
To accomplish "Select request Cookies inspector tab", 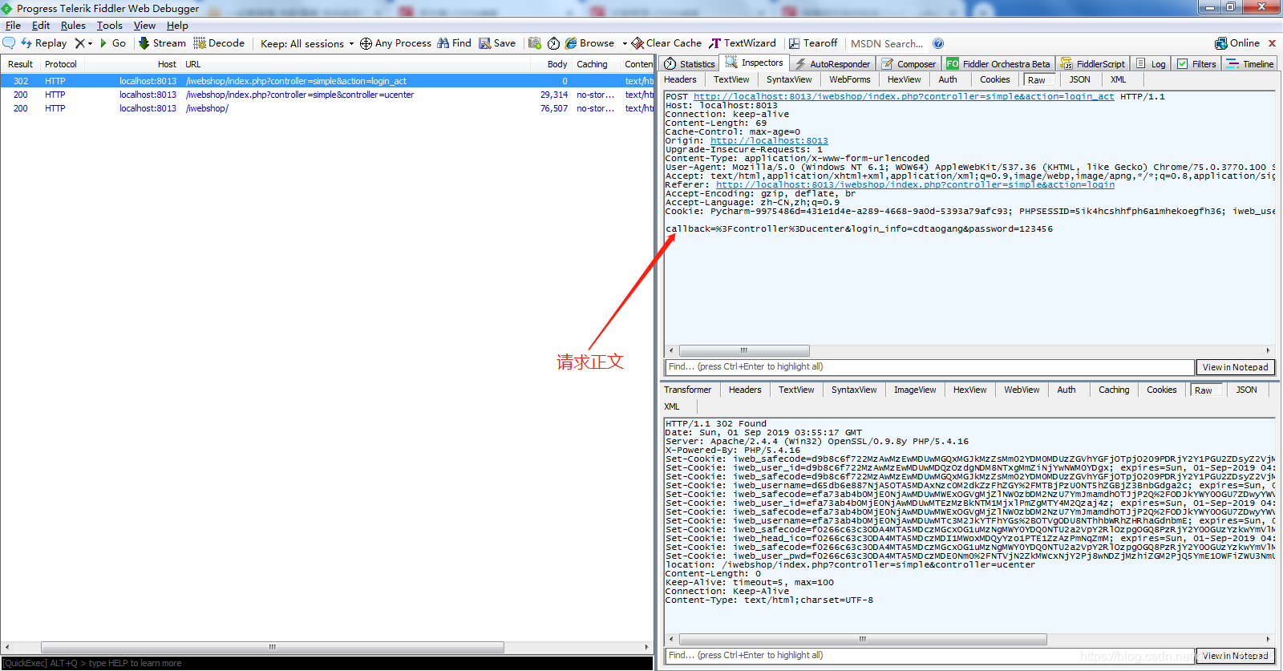I will [x=995, y=79].
